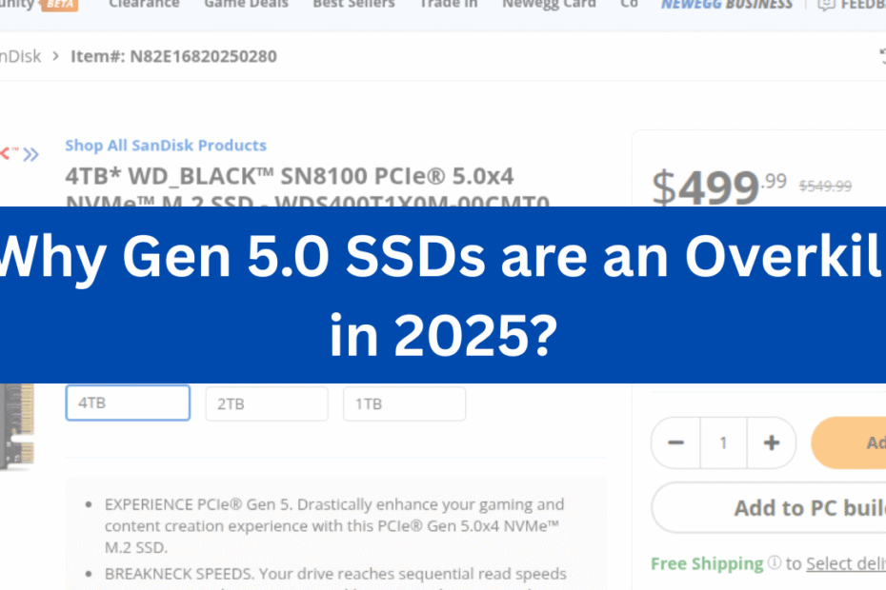
Task: Click the Shop All SanDisk Products link
Action: click(166, 145)
